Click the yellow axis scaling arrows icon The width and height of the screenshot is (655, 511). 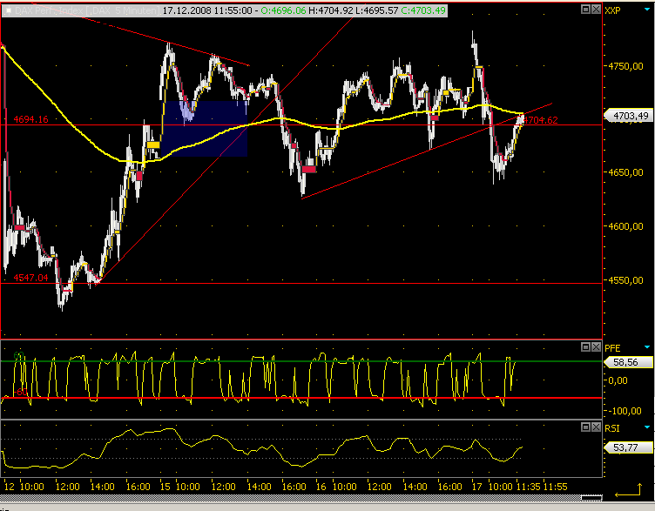click(x=628, y=490)
